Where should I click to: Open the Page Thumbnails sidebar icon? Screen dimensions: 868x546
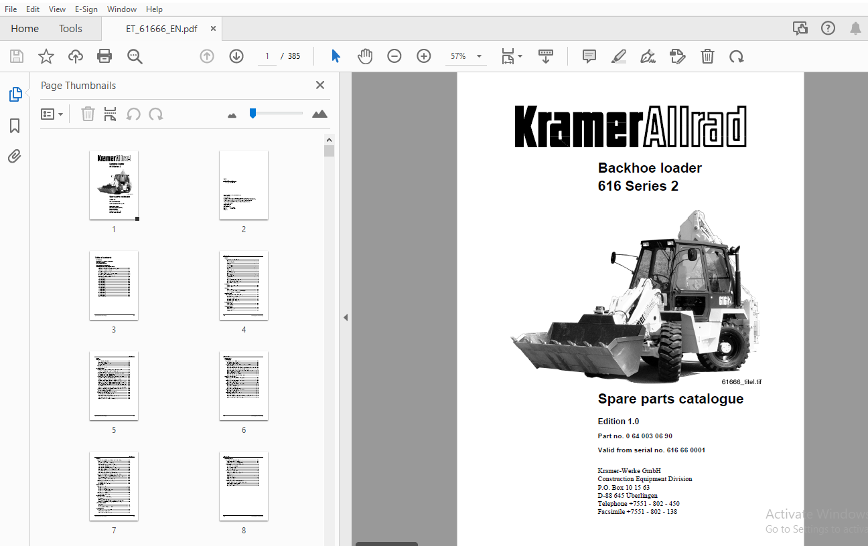coord(15,94)
